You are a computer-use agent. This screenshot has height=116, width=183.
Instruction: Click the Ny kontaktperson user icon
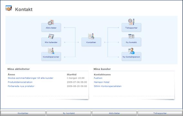(x=131, y=51)
